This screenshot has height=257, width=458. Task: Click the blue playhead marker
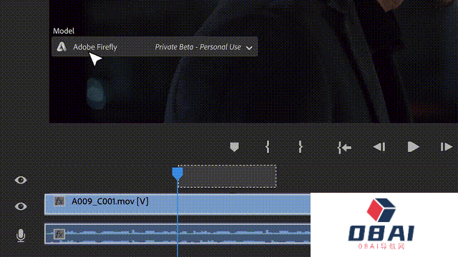[177, 173]
